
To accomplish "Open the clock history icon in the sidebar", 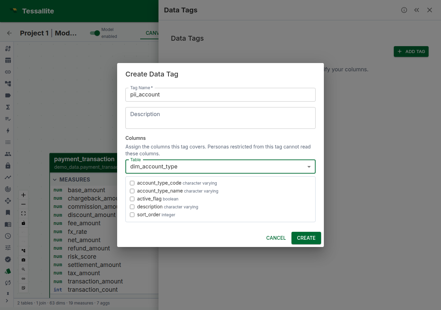I will click(x=8, y=236).
